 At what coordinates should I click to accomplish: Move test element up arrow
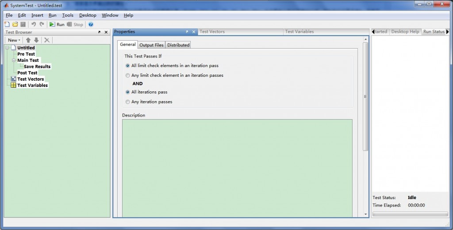(28, 40)
